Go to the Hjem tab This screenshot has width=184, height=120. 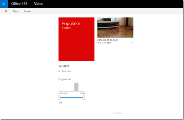tap(16, 11)
